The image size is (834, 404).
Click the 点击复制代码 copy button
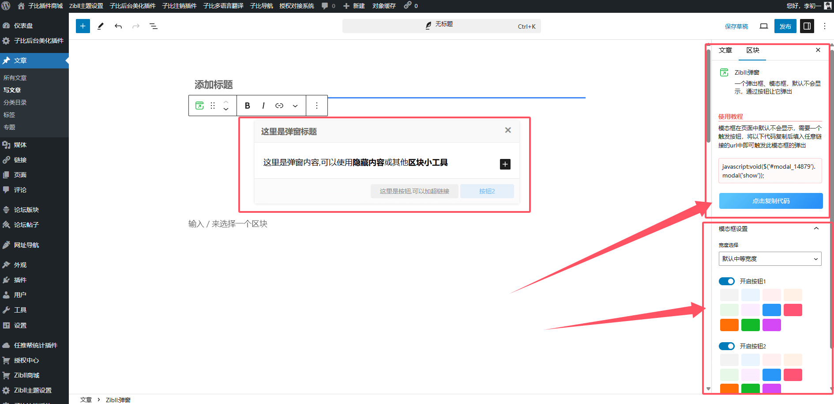coord(770,201)
